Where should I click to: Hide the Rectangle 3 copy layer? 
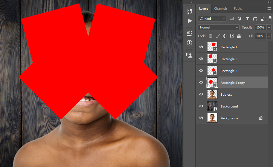(x=201, y=82)
